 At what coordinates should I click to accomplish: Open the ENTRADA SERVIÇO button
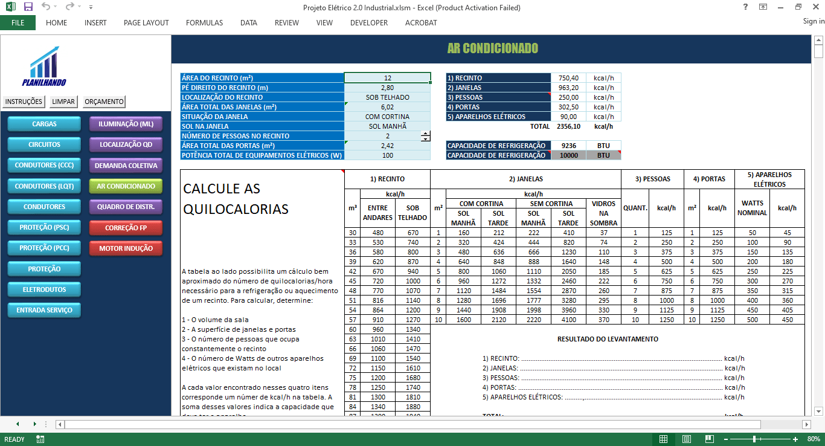pos(44,310)
